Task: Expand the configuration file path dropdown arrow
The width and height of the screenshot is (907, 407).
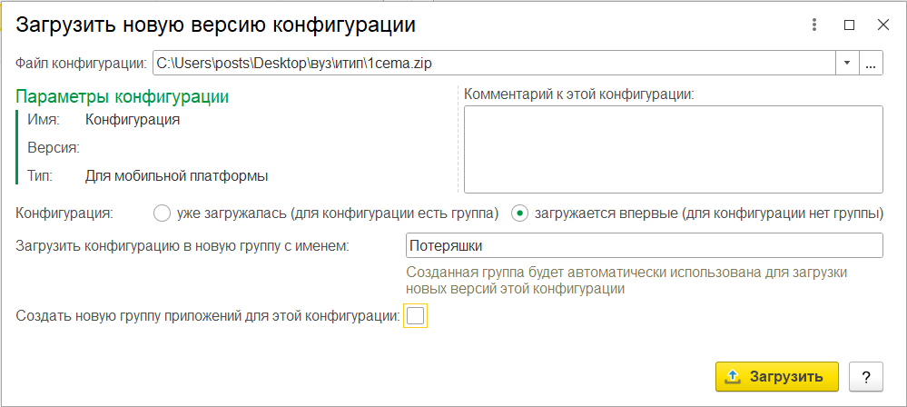Action: [x=847, y=64]
